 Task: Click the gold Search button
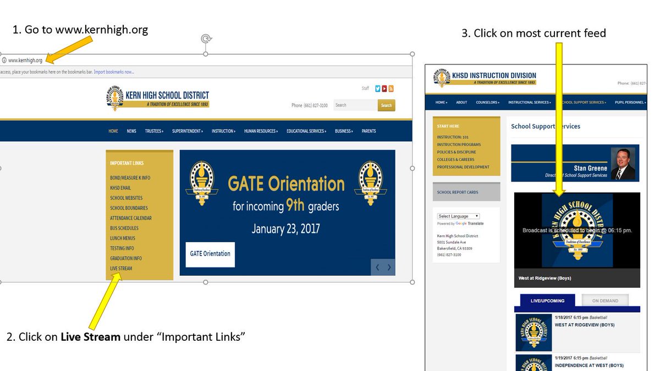[386, 105]
